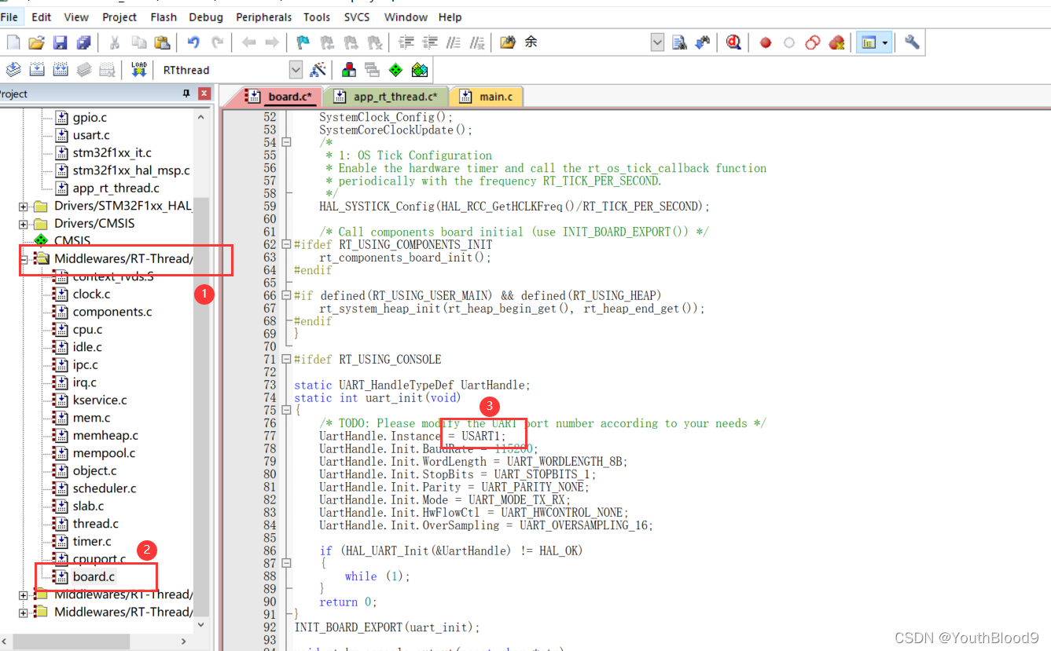Close the Project panel with red X
The width and height of the screenshot is (1051, 651).
tap(204, 93)
